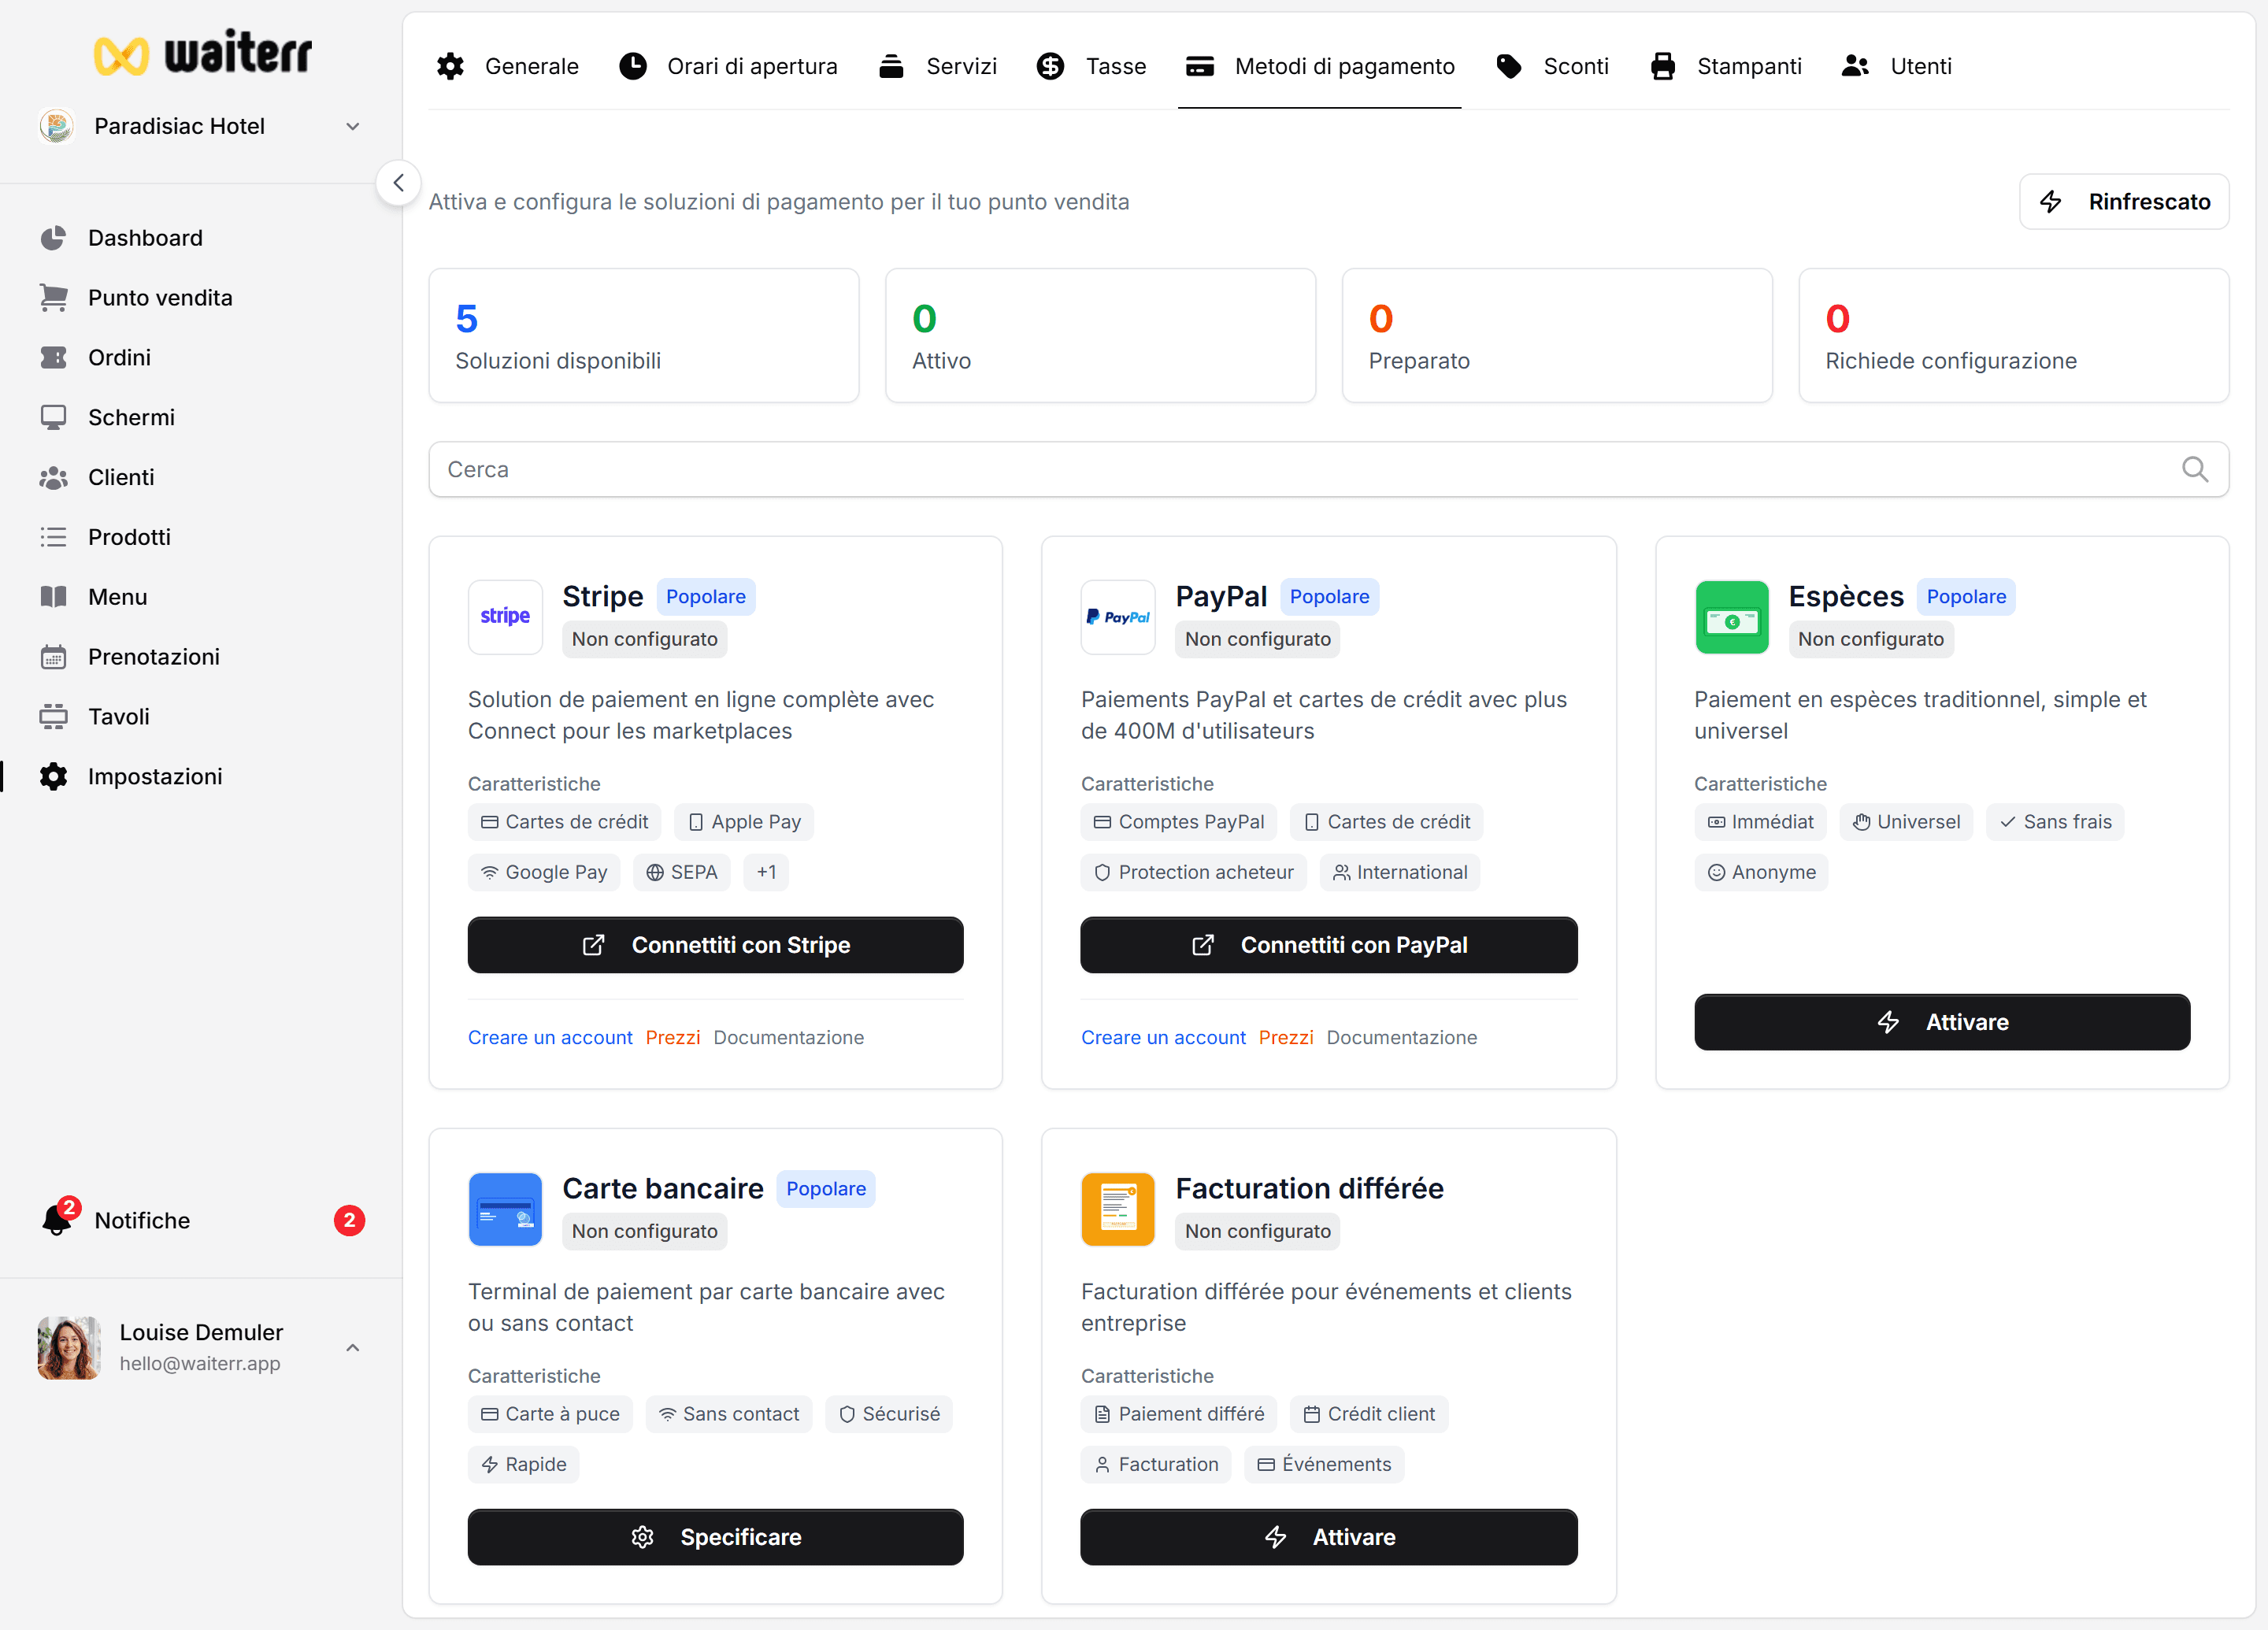Click the orange Facturation différée icon
Image resolution: width=2268 pixels, height=1630 pixels.
tap(1118, 1209)
